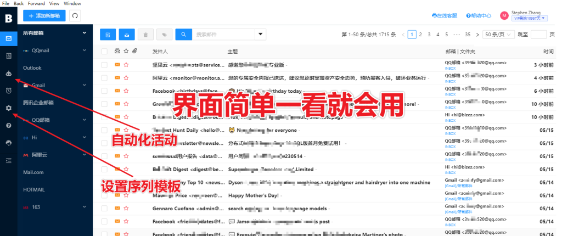Expand the 阿里云 account chevron
Image resolution: width=562 pixels, height=236 pixels.
coord(85,155)
